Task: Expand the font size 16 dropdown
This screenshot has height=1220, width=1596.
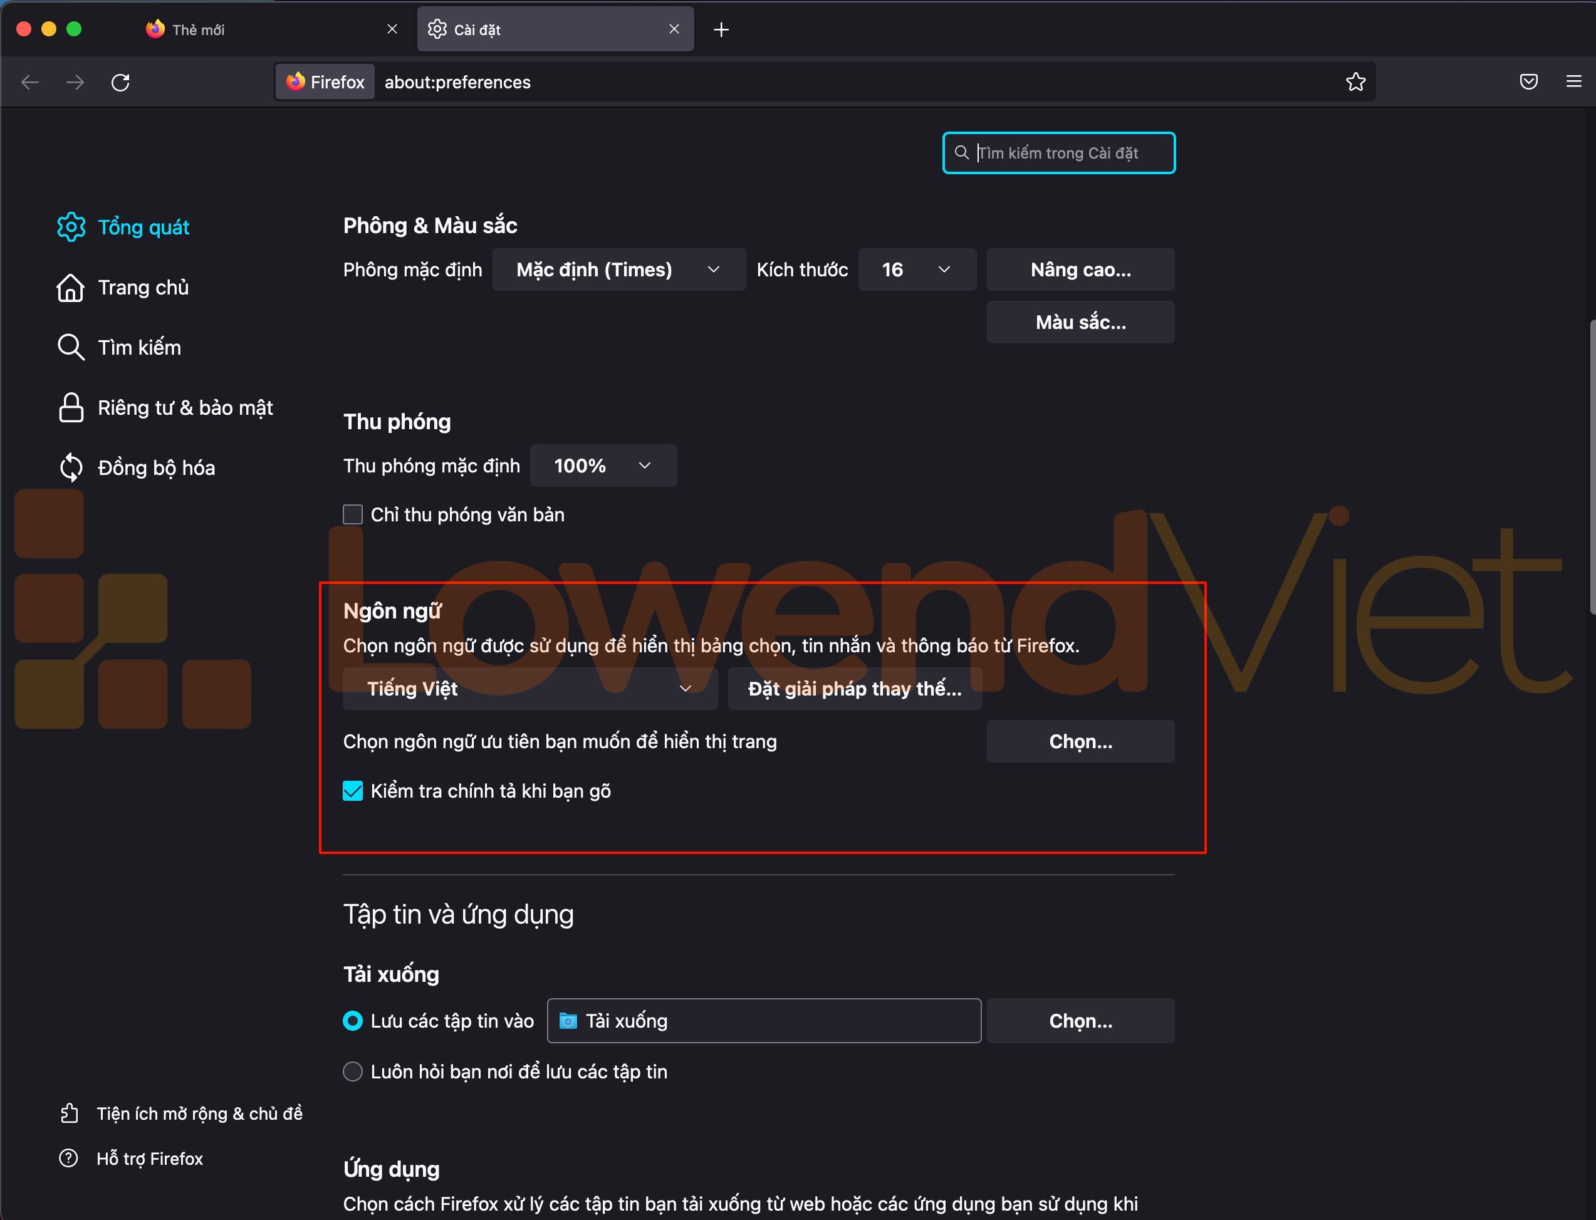Action: [916, 269]
